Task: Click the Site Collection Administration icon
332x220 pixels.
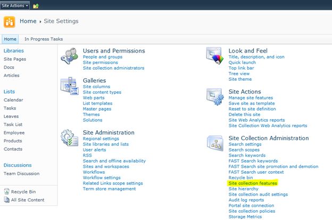Action: click(x=215, y=143)
